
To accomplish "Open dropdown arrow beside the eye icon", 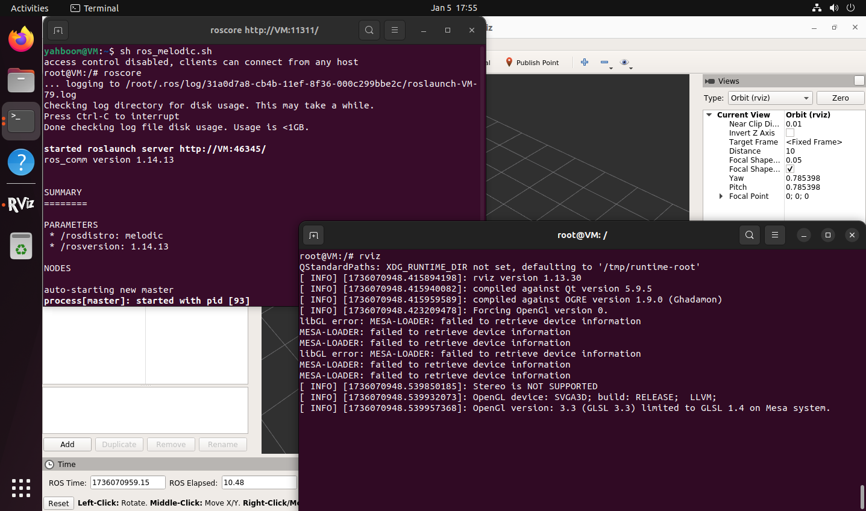I will coord(631,68).
